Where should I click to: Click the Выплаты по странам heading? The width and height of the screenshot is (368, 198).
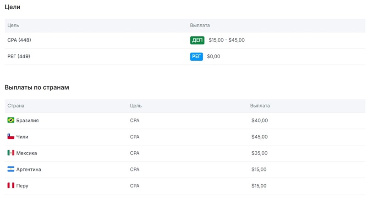[x=37, y=87]
